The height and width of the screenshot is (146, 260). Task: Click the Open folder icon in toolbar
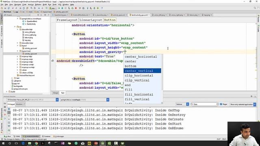point(2,8)
